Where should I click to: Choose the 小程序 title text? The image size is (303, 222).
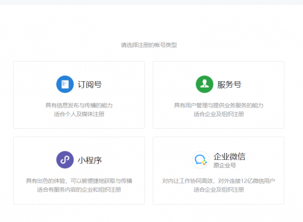click(x=90, y=160)
